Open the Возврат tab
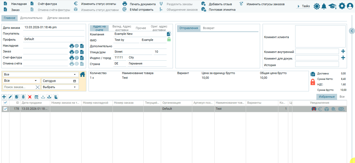Viewport: 355px width, 163px height. point(209,28)
